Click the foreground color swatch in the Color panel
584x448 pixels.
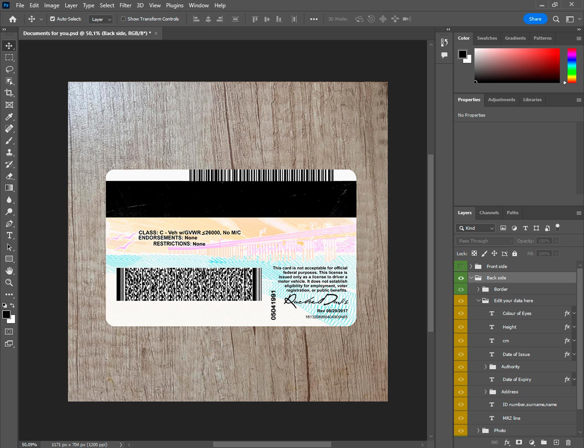coord(463,54)
